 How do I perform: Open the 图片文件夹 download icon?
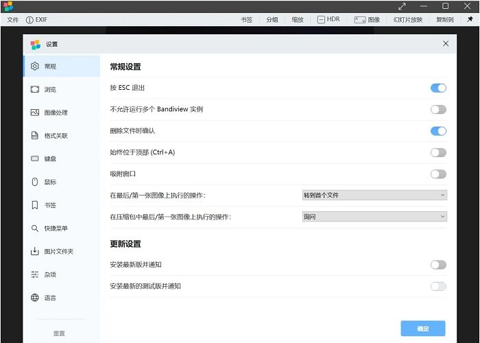coord(35,251)
